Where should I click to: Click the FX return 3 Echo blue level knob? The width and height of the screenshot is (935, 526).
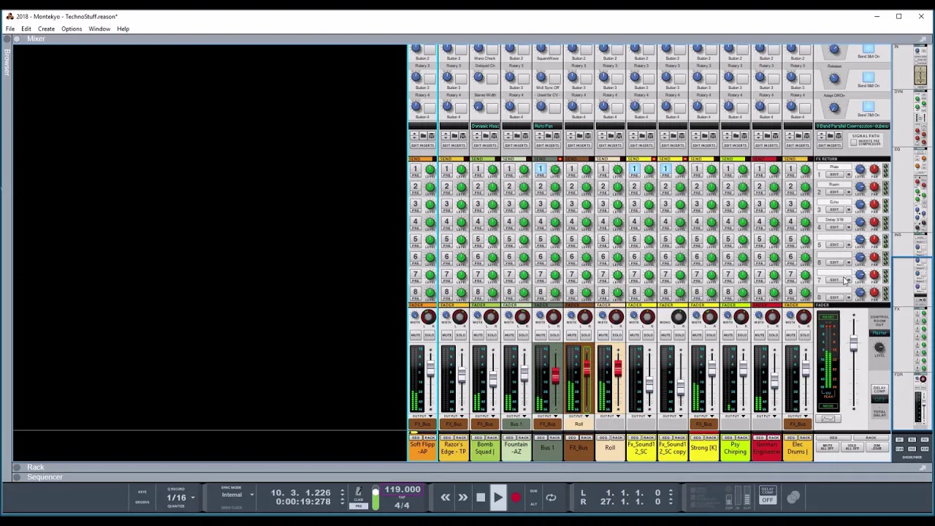point(860,205)
